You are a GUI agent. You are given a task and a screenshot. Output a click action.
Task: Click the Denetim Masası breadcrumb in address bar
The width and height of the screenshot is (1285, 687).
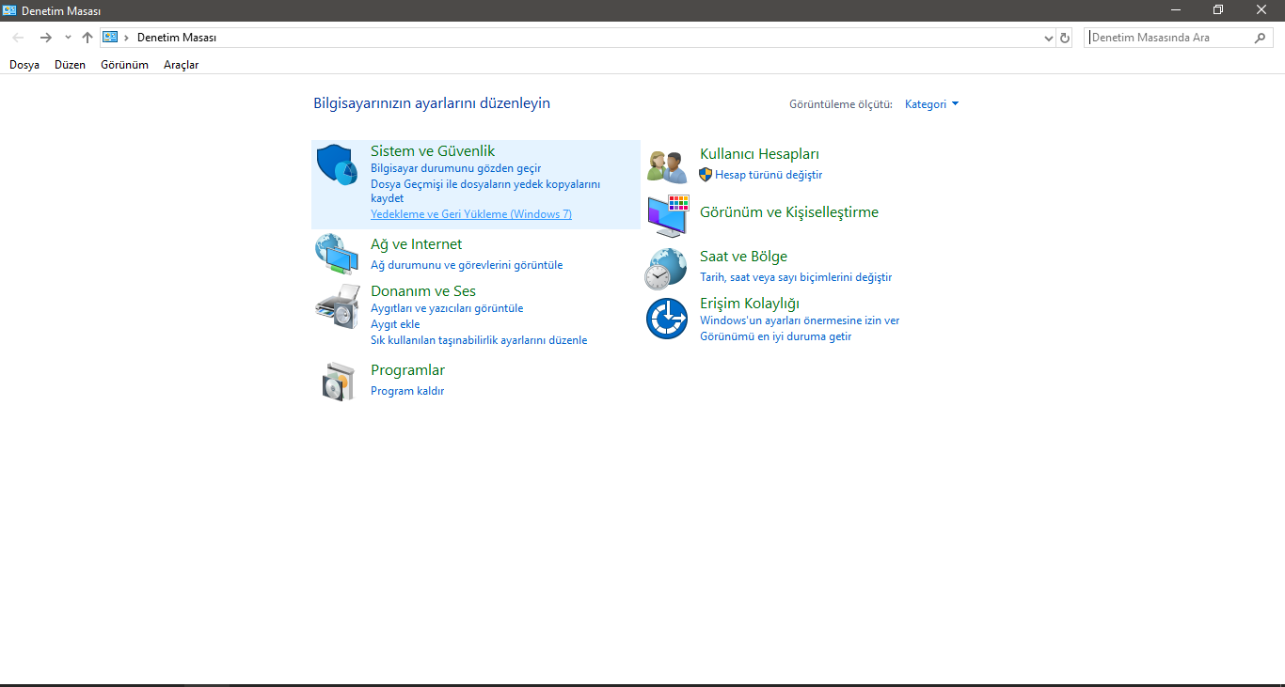click(x=177, y=38)
